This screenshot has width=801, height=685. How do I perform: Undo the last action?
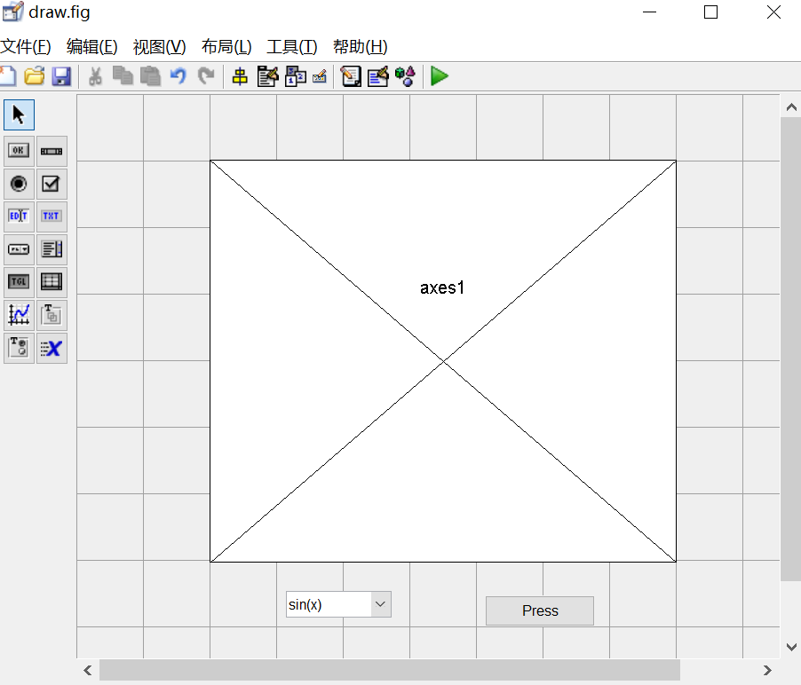[x=178, y=76]
